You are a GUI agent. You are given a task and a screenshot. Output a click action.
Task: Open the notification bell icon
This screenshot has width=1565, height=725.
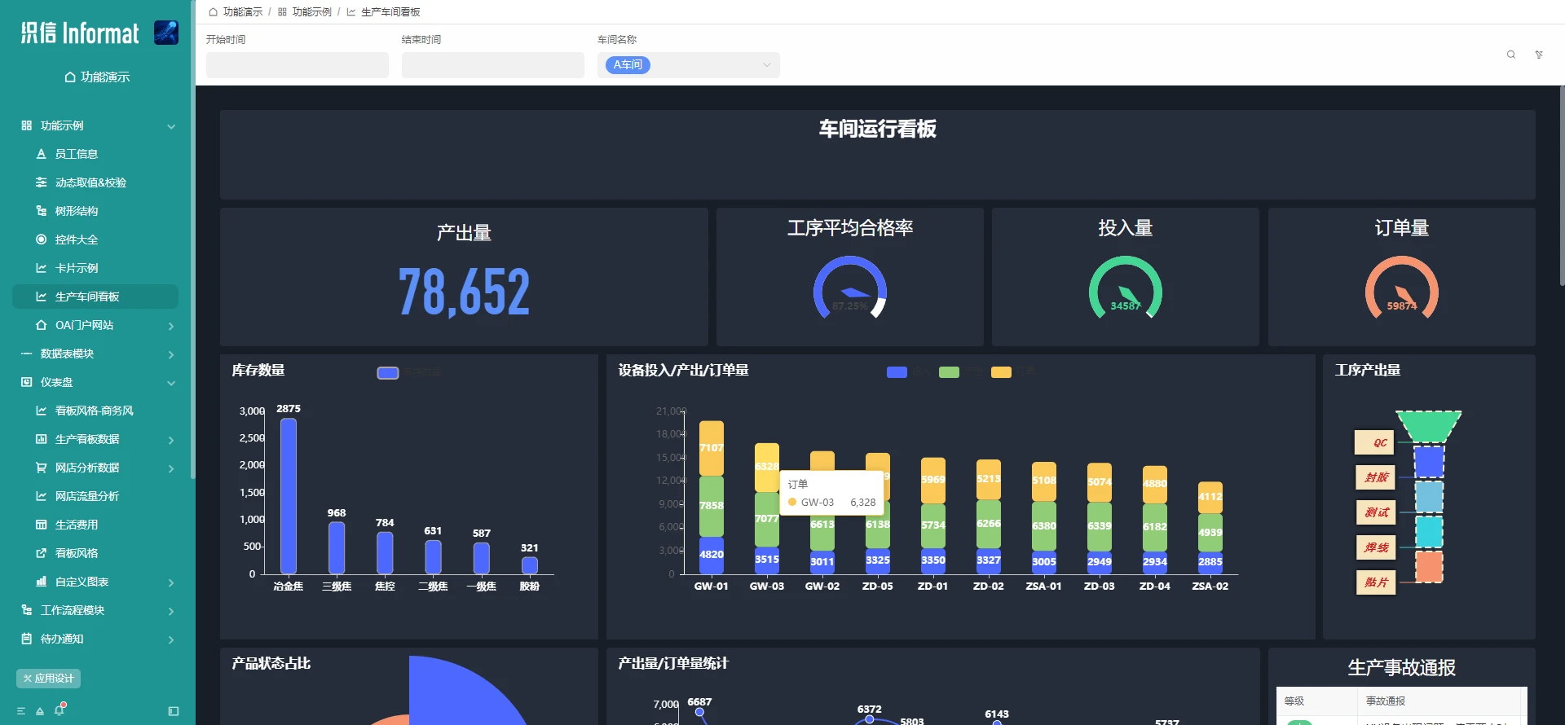tap(60, 710)
